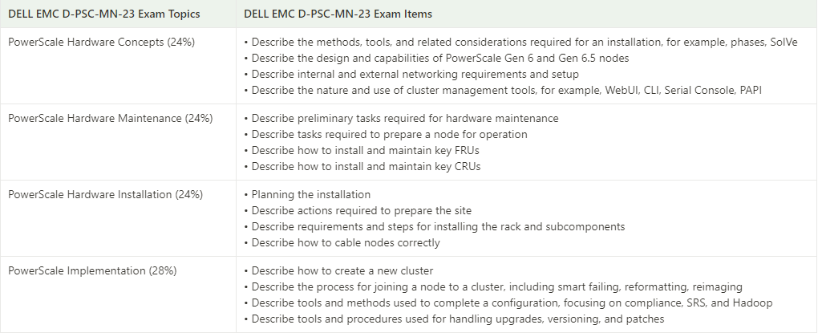Screen dimensions: 818x333
Task: Click the upgrades, versioning, and patches line
Action: pos(454,319)
